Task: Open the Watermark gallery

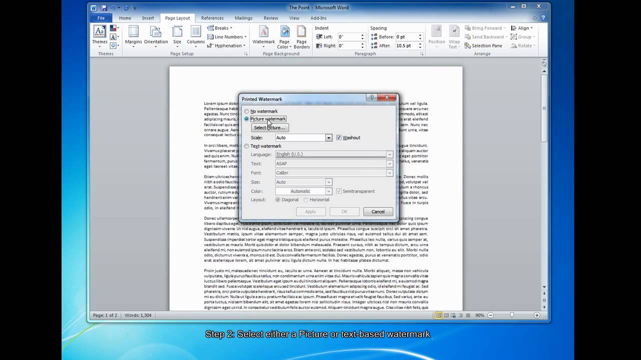Action: (263, 37)
